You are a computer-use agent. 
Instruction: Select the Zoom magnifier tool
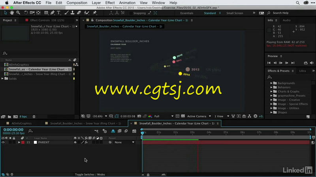[18, 13]
